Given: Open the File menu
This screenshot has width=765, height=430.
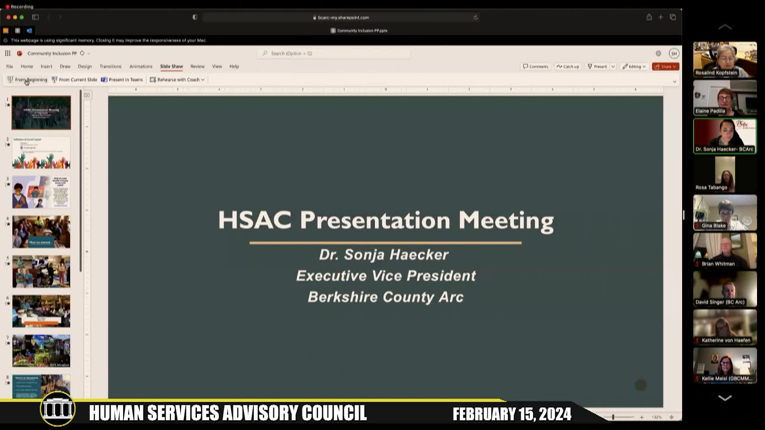Looking at the screenshot, I should click(x=10, y=66).
